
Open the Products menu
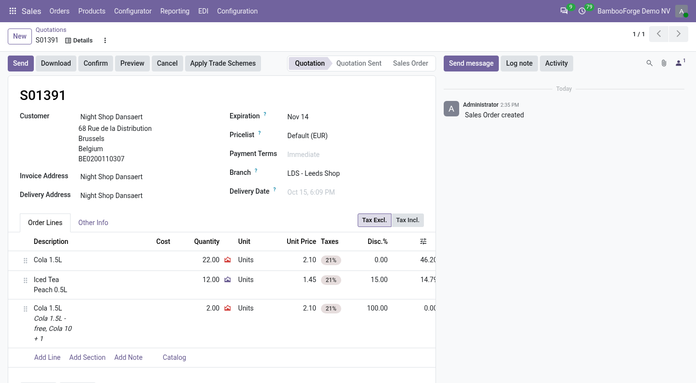click(x=92, y=11)
